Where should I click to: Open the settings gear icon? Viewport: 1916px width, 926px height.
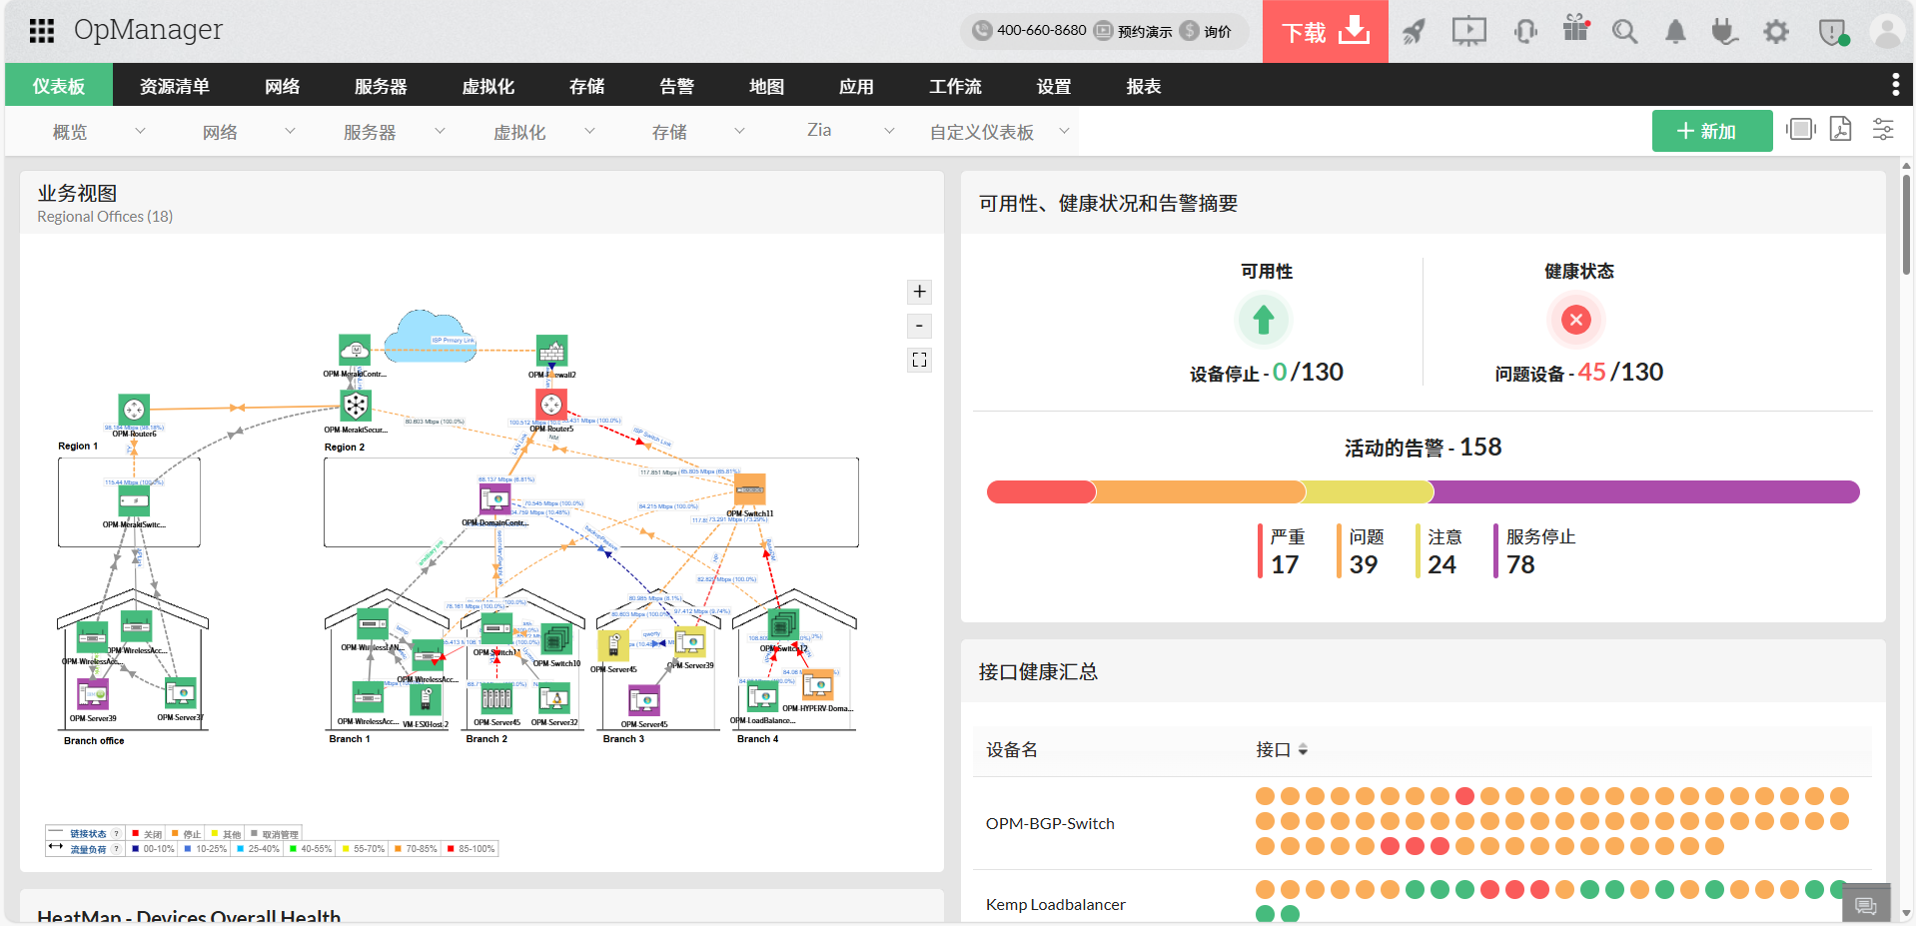tap(1776, 31)
